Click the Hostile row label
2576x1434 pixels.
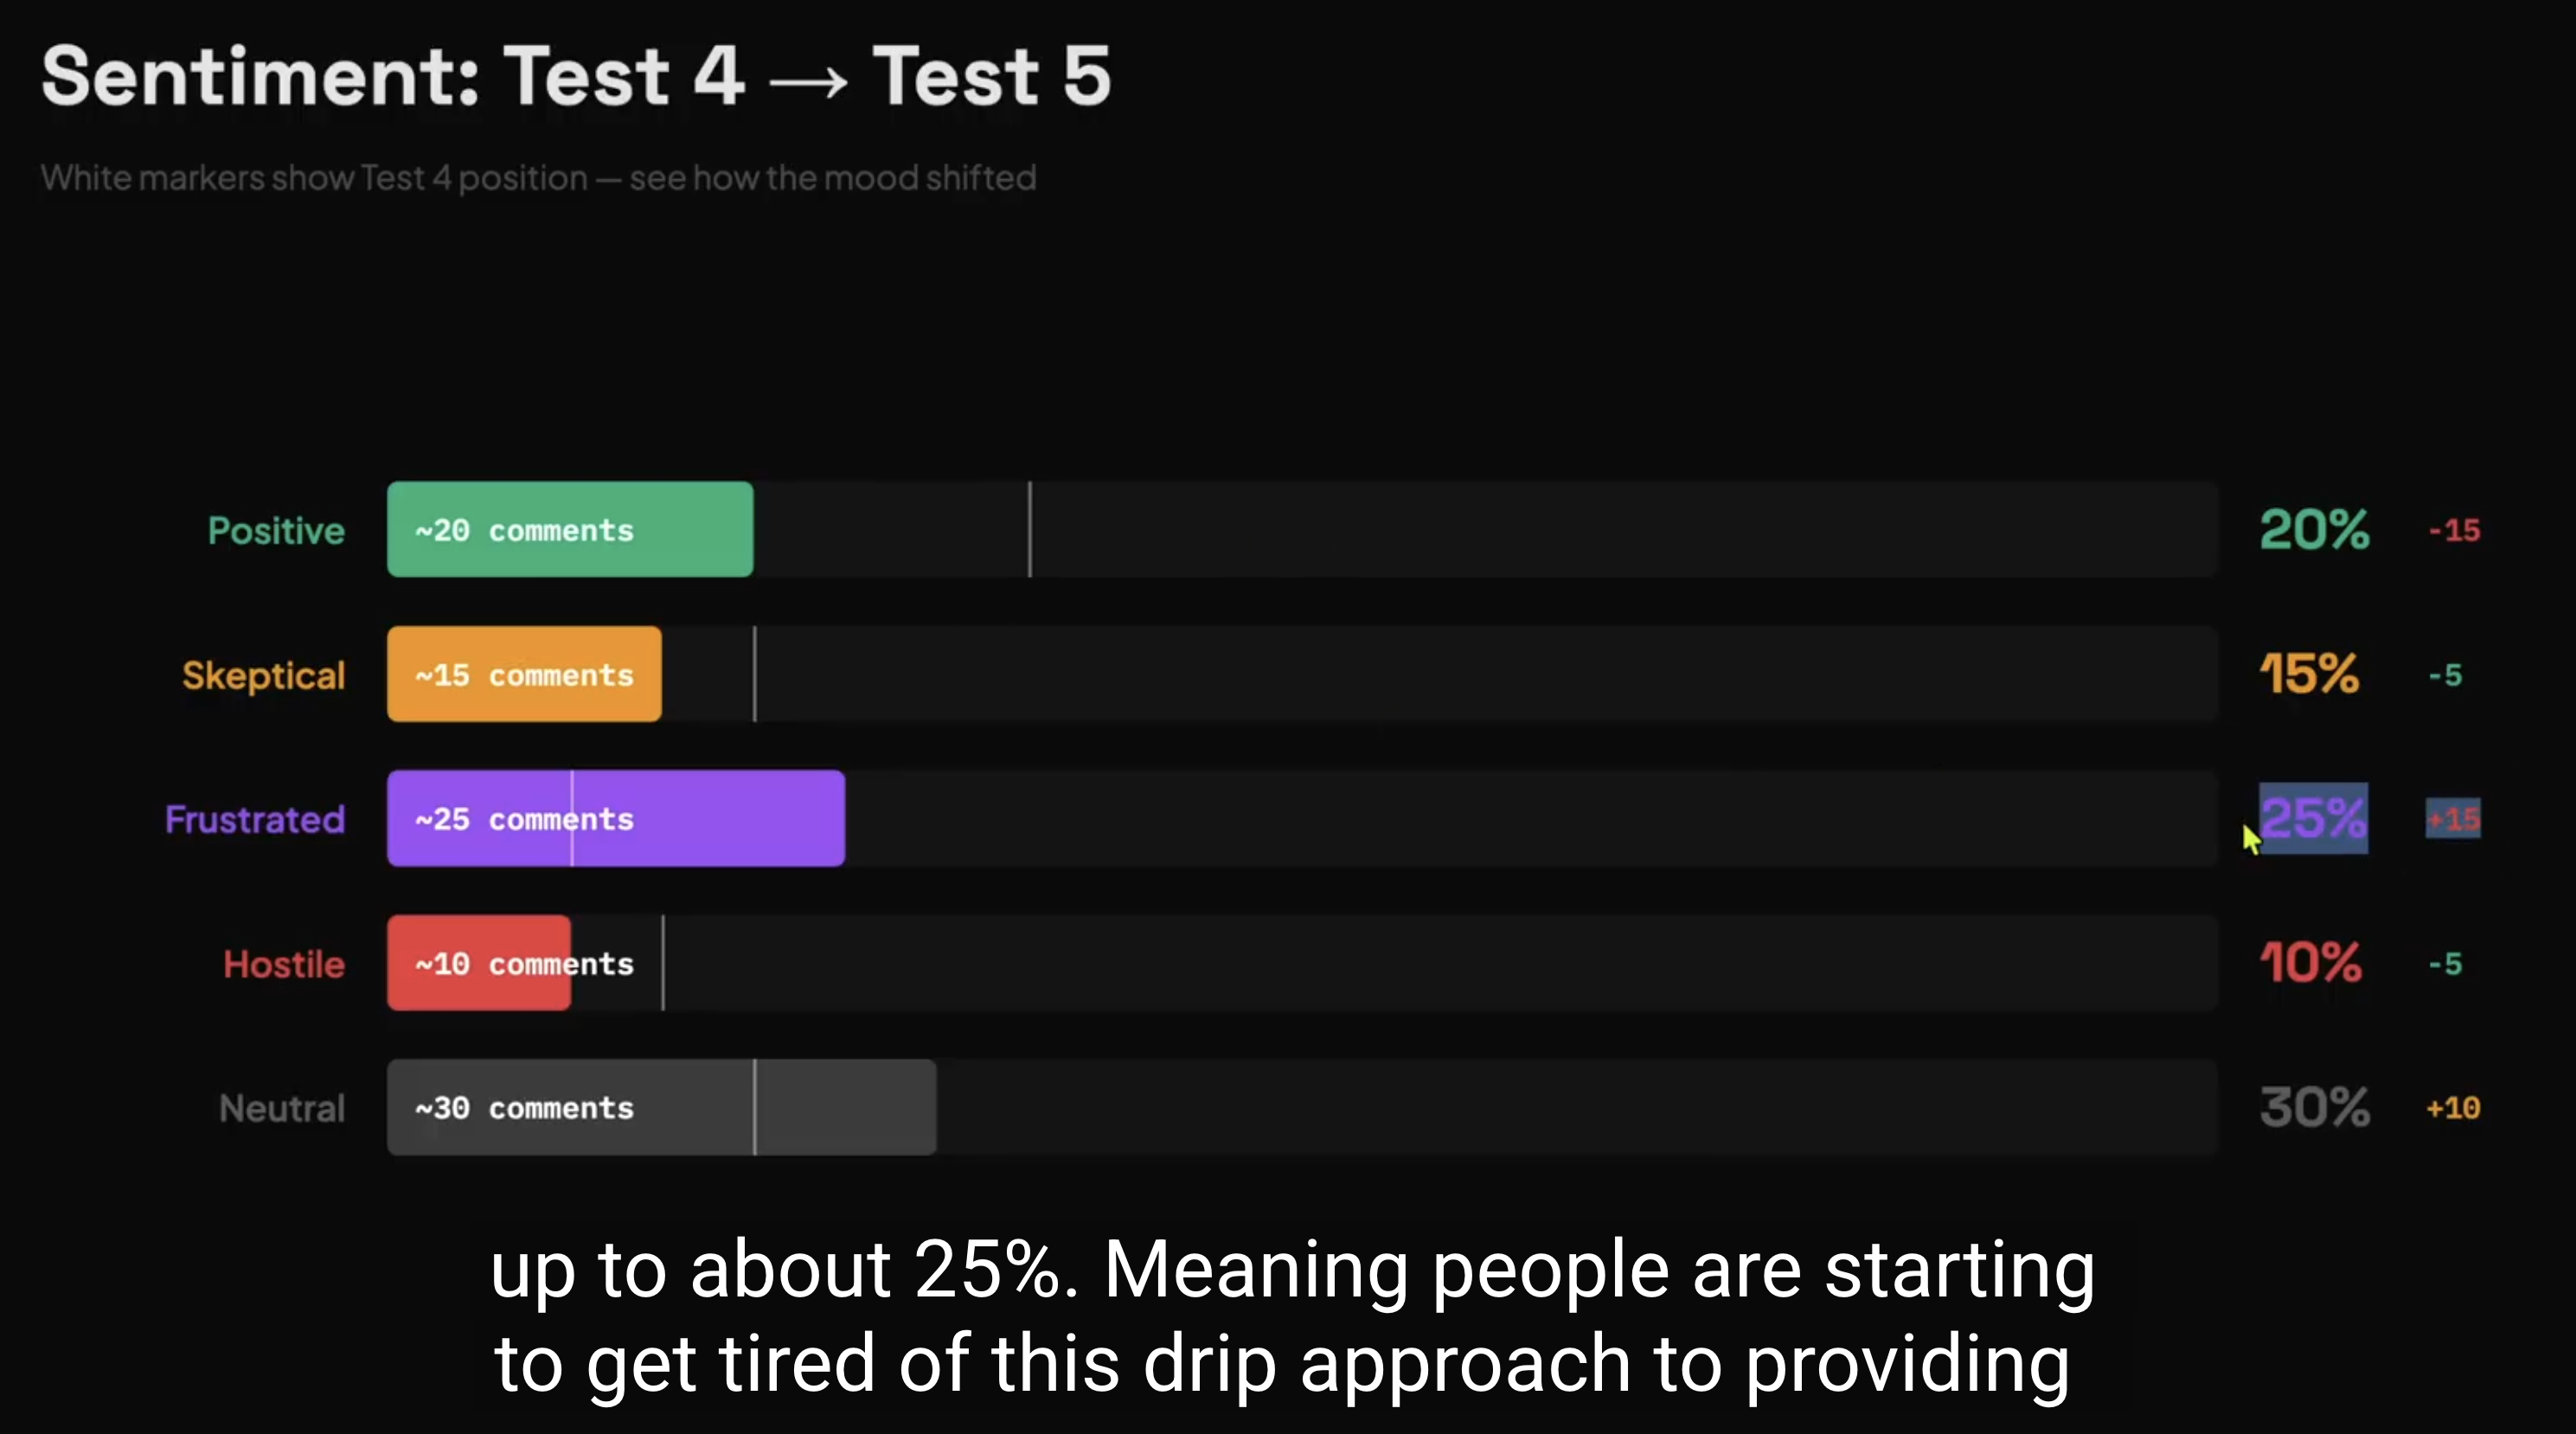coord(284,964)
